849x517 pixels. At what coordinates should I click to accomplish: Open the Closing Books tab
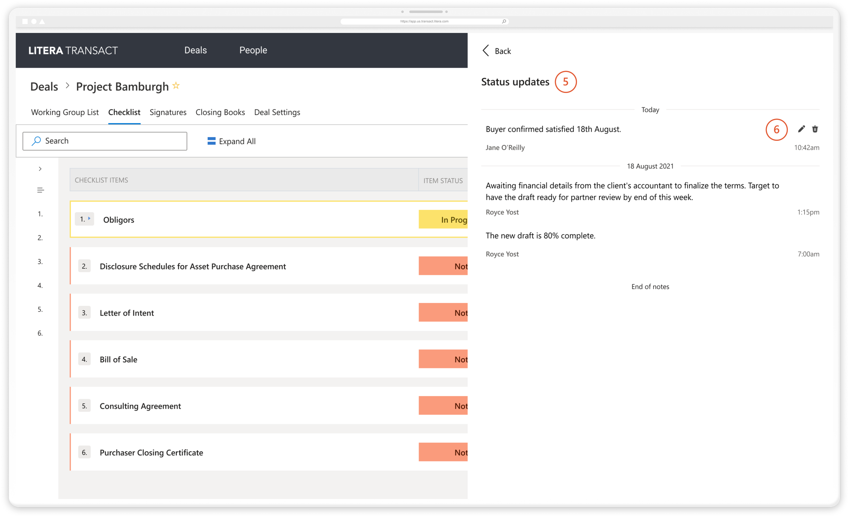pos(220,112)
